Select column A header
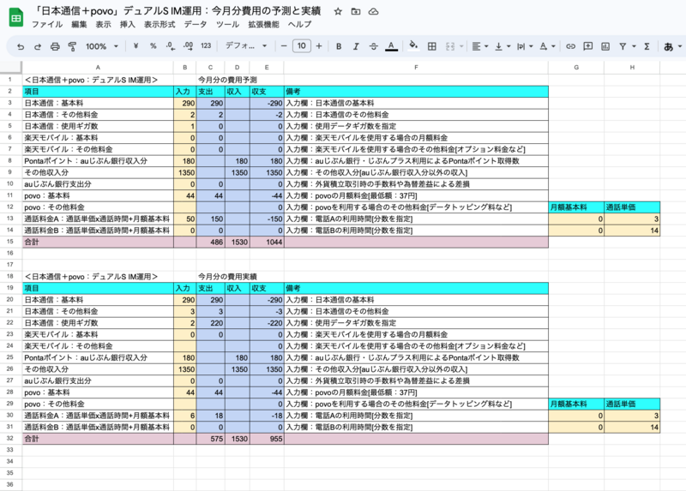Screen dimensions: 686x491 pyautogui.click(x=98, y=68)
